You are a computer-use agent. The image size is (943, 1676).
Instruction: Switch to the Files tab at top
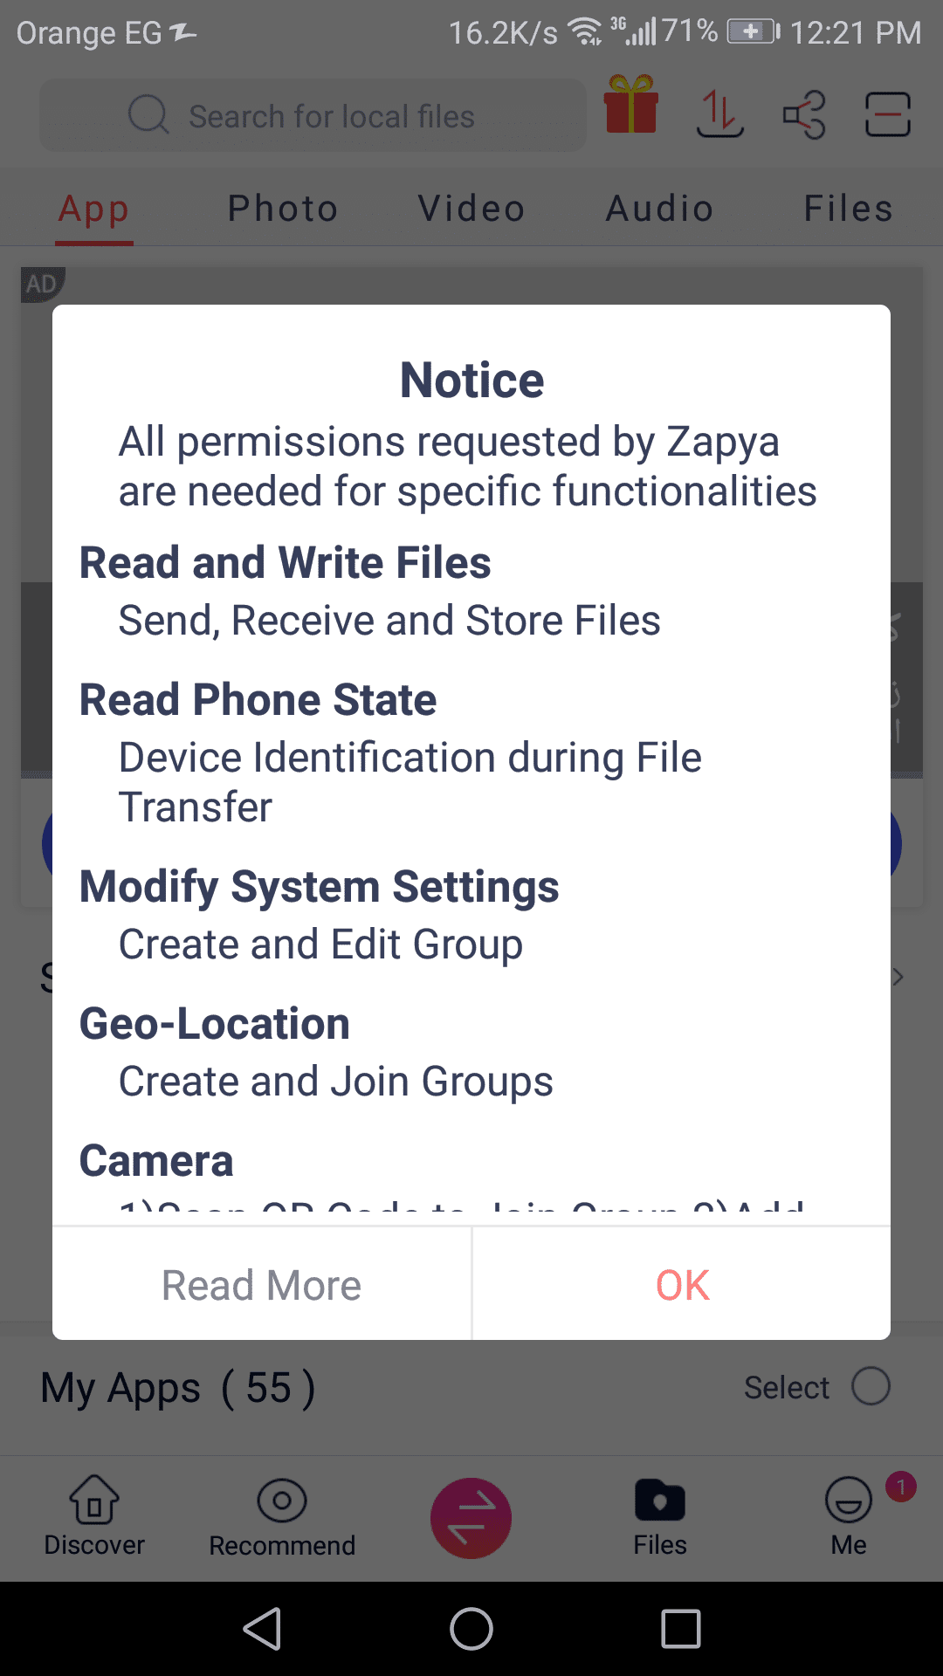point(848,209)
